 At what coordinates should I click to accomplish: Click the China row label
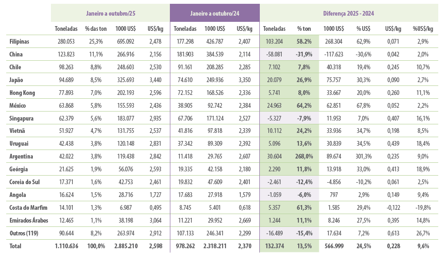pyautogui.click(x=16, y=55)
